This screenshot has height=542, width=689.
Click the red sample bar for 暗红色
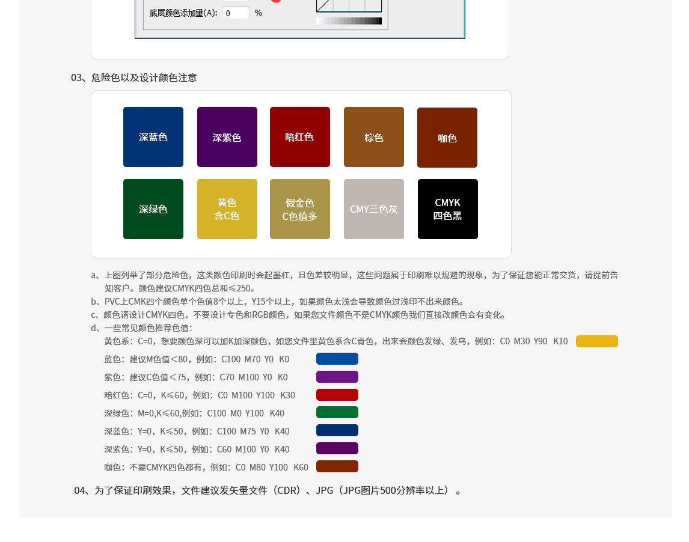pyautogui.click(x=337, y=395)
